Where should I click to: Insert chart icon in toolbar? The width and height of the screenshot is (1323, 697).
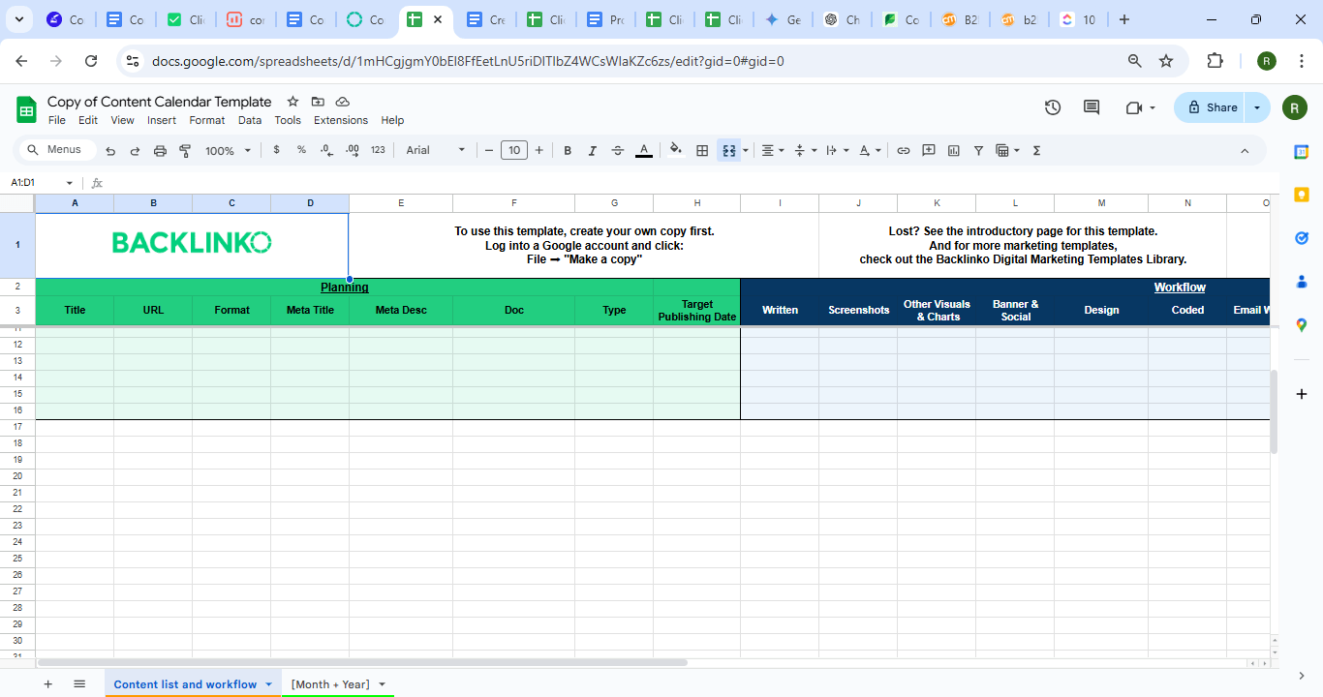[953, 150]
